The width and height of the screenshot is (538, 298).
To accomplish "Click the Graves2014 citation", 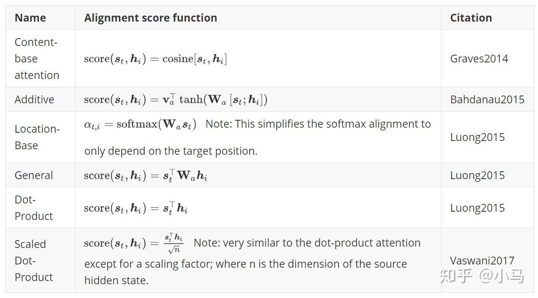I will (x=479, y=59).
